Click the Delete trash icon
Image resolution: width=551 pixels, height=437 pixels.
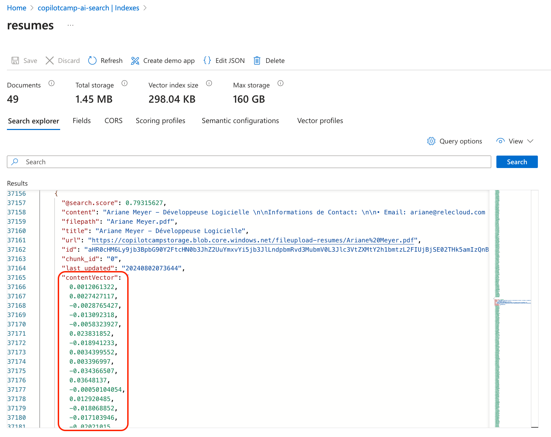pyautogui.click(x=257, y=61)
